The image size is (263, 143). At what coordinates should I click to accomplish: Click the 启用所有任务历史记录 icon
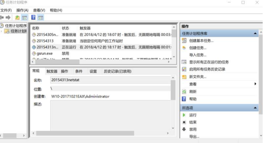pyautogui.click(x=184, y=69)
